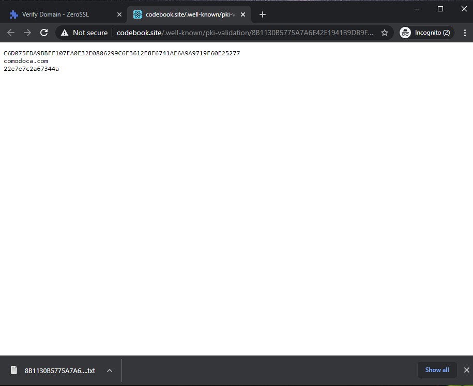Click the ZeroSSL puzzle-piece favicon
The height and width of the screenshot is (386, 473).
click(14, 14)
